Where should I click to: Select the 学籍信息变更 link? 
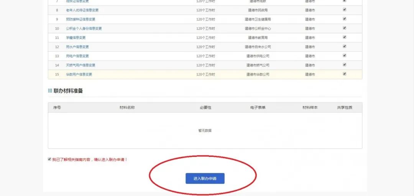pyautogui.click(x=76, y=38)
